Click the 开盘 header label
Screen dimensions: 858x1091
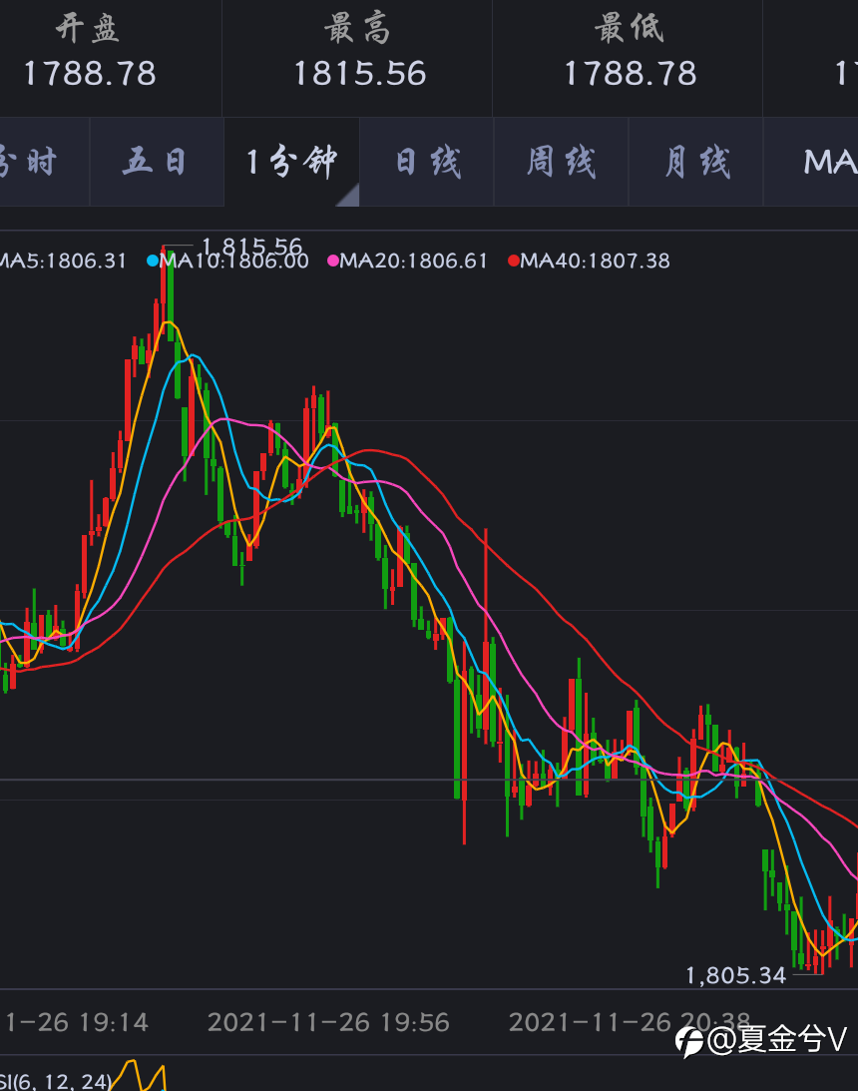coord(88,29)
